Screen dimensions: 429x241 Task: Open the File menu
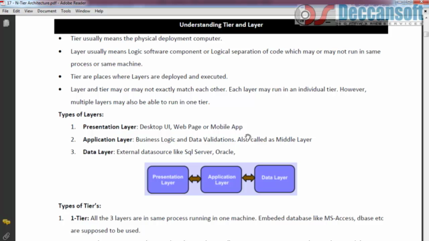pyautogui.click(x=5, y=11)
